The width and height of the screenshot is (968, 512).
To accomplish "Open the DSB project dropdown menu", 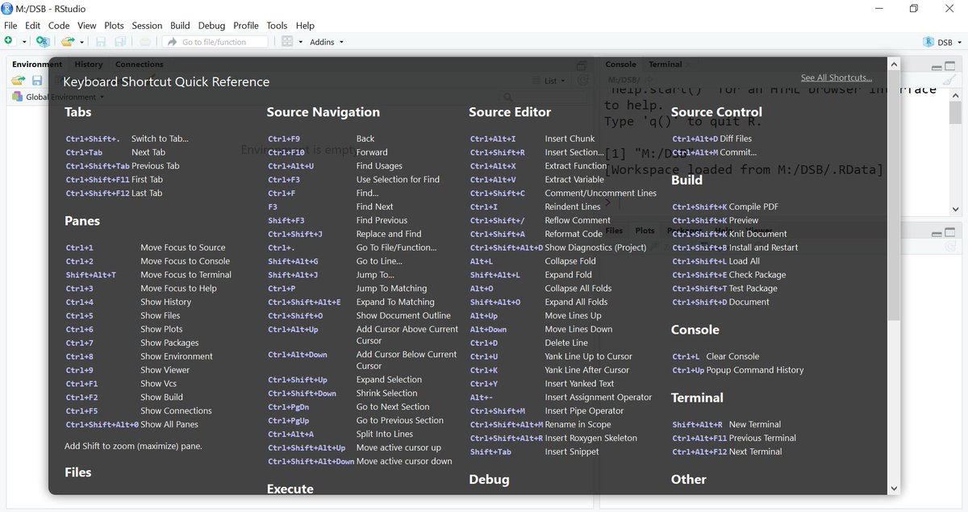I will [x=943, y=42].
